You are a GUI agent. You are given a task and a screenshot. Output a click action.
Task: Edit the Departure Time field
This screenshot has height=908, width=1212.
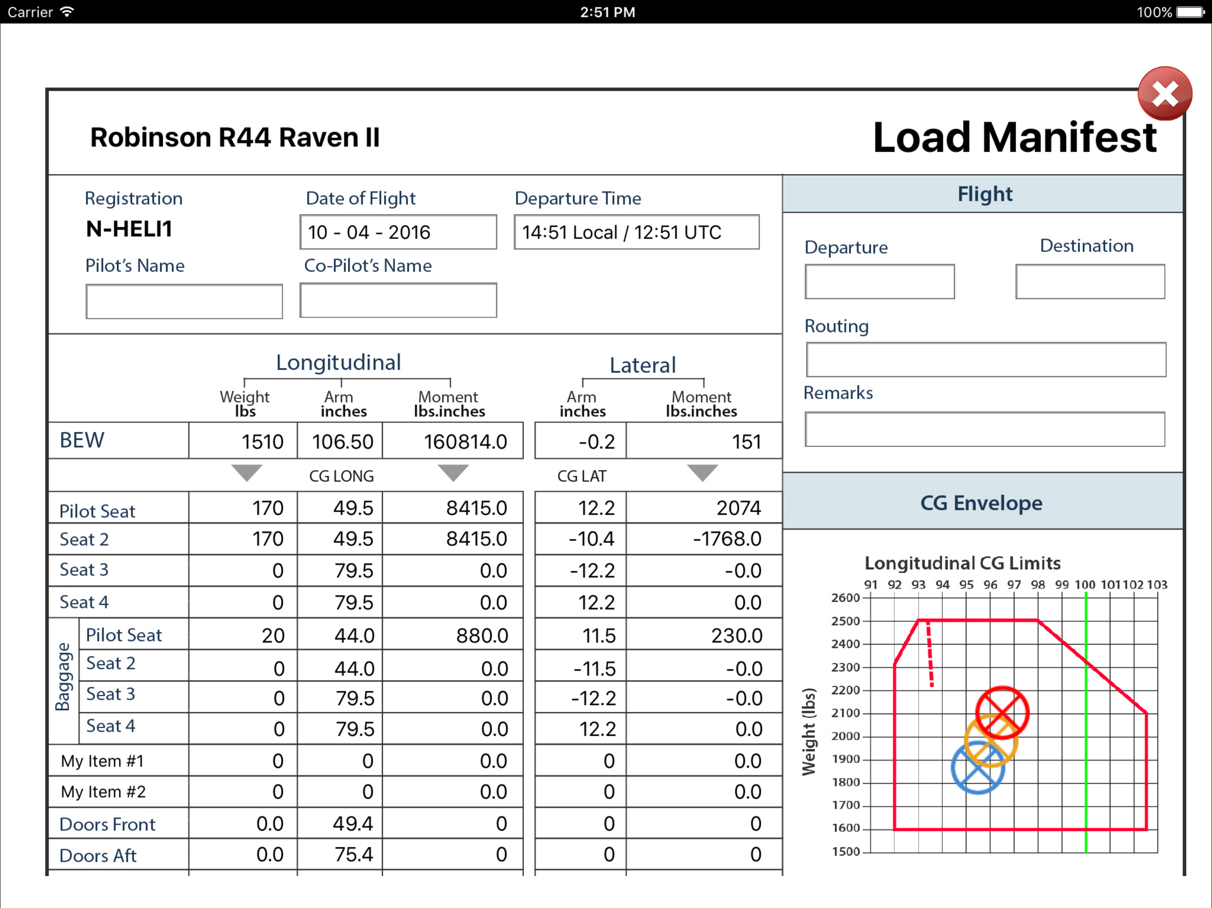637,232
